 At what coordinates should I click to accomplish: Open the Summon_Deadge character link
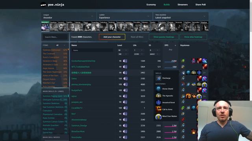(x=79, y=126)
